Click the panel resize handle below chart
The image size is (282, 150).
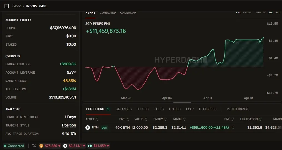pos(182,102)
